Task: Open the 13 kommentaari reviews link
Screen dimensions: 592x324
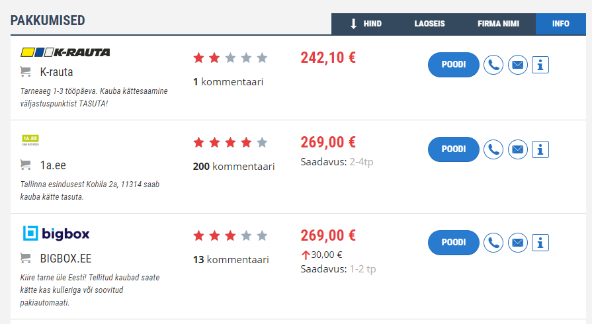Action: coord(231,260)
